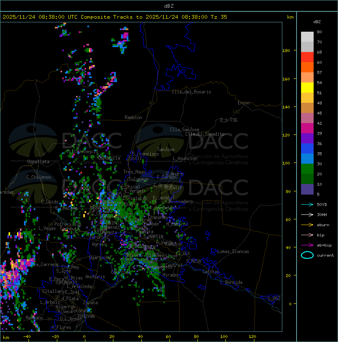Click the Composite Tracks timestamp header
This screenshot has height=342, width=338.
pos(115,17)
